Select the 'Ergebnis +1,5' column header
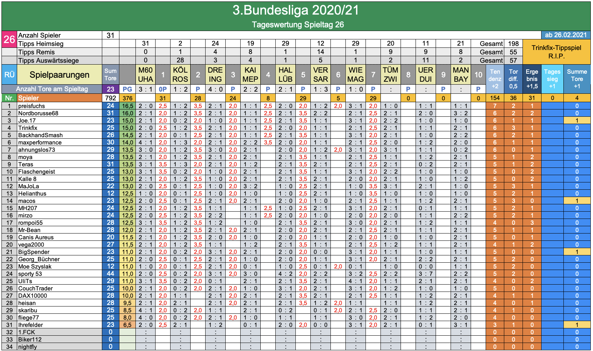The image size is (593, 351). tap(532, 79)
